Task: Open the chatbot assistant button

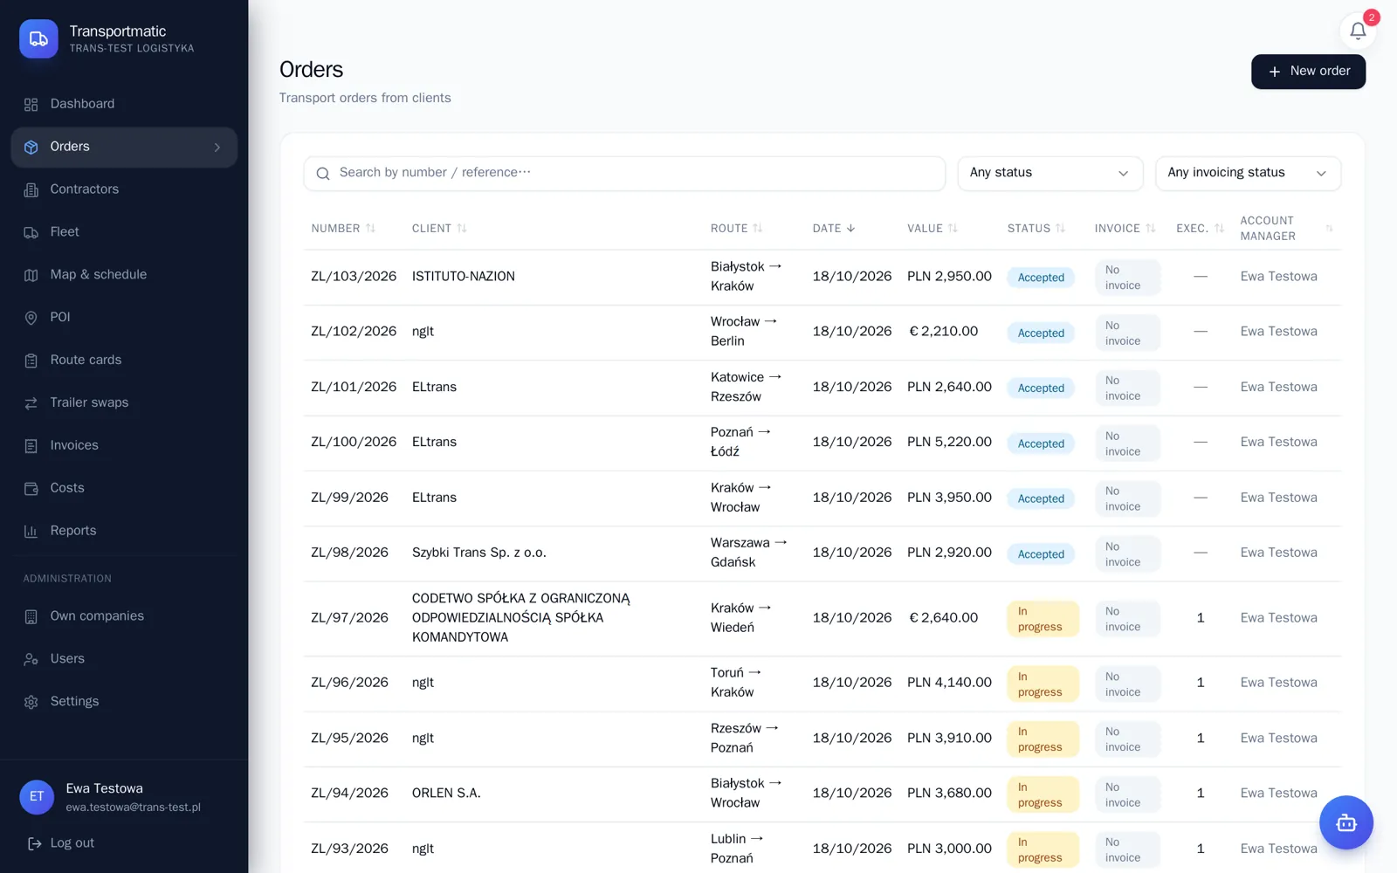Action: [x=1345, y=822]
